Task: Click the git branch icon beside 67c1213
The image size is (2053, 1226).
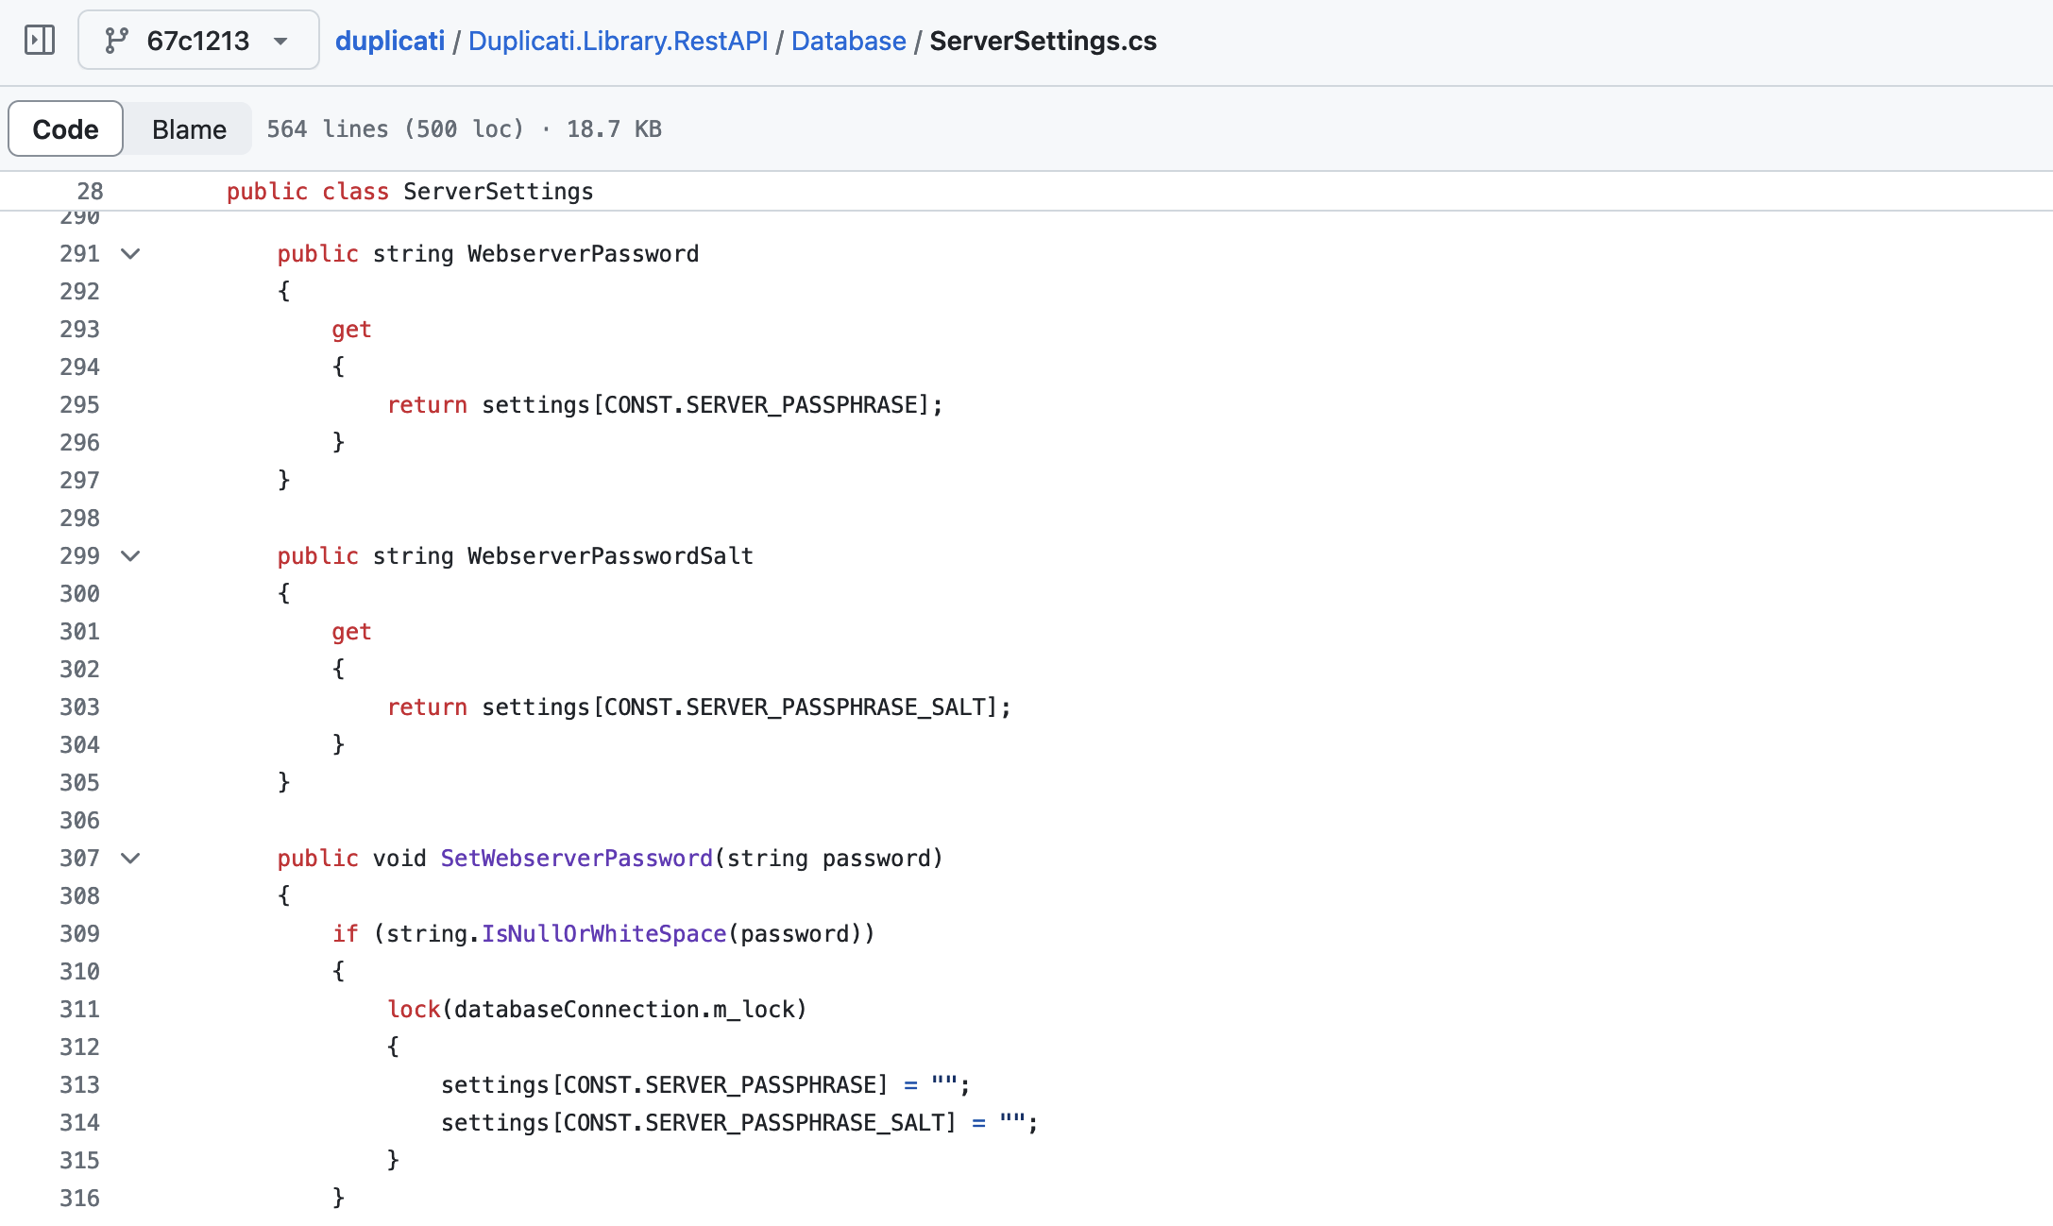Action: pos(116,41)
